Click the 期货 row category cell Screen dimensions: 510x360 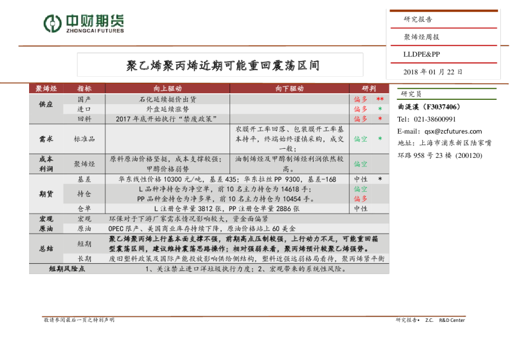pyautogui.click(x=46, y=194)
